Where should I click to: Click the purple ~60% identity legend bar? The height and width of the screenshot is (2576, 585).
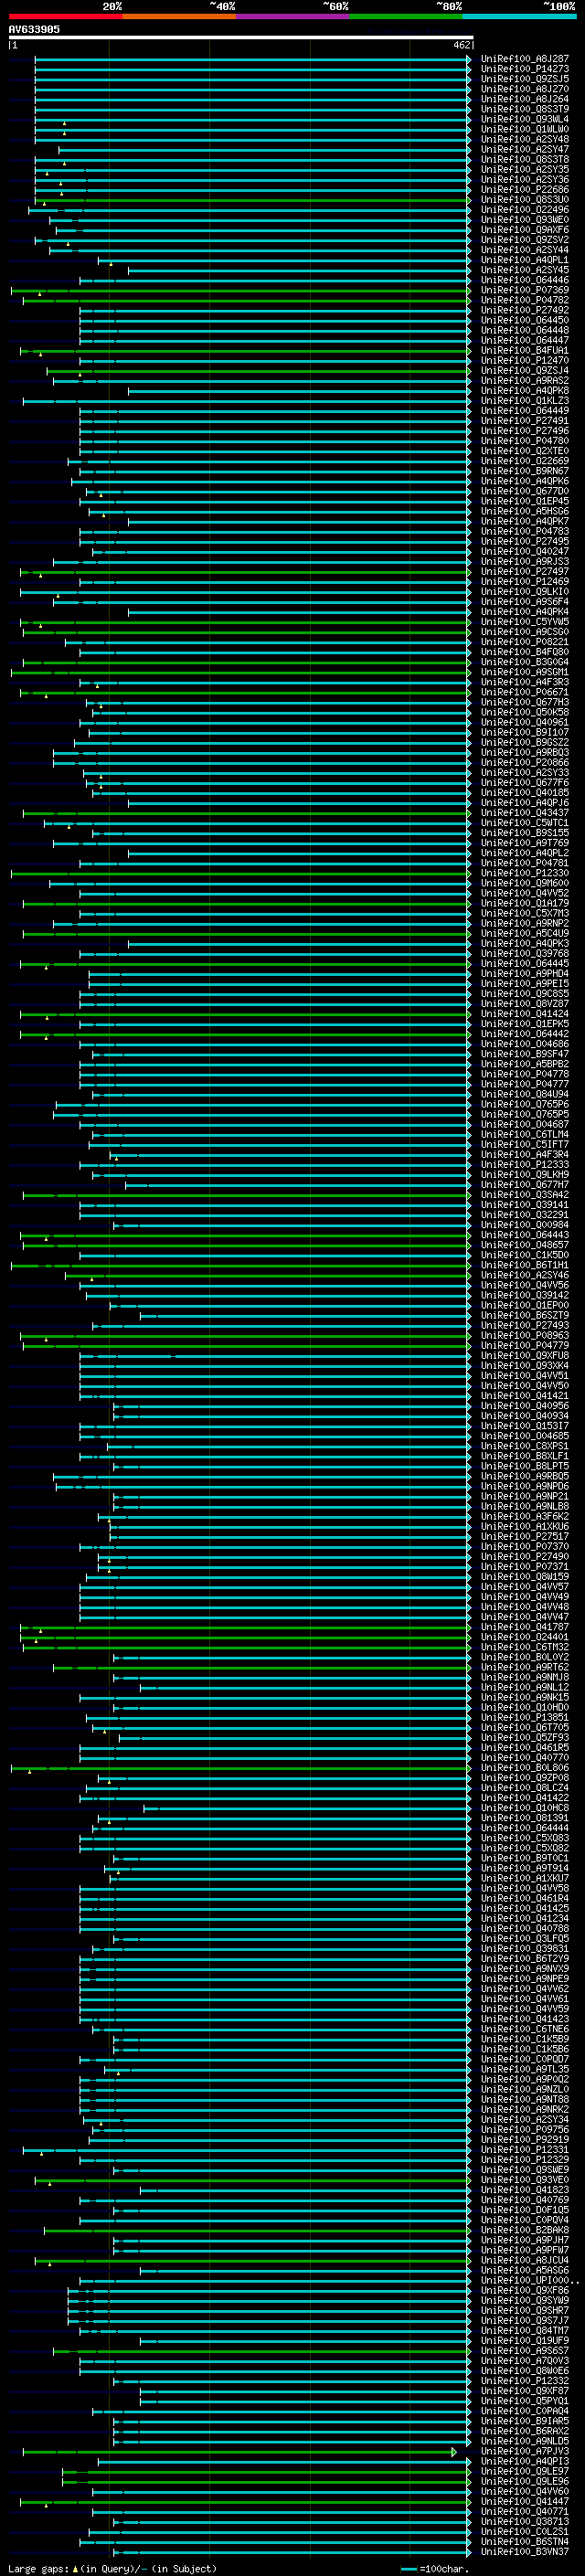pos(292,16)
